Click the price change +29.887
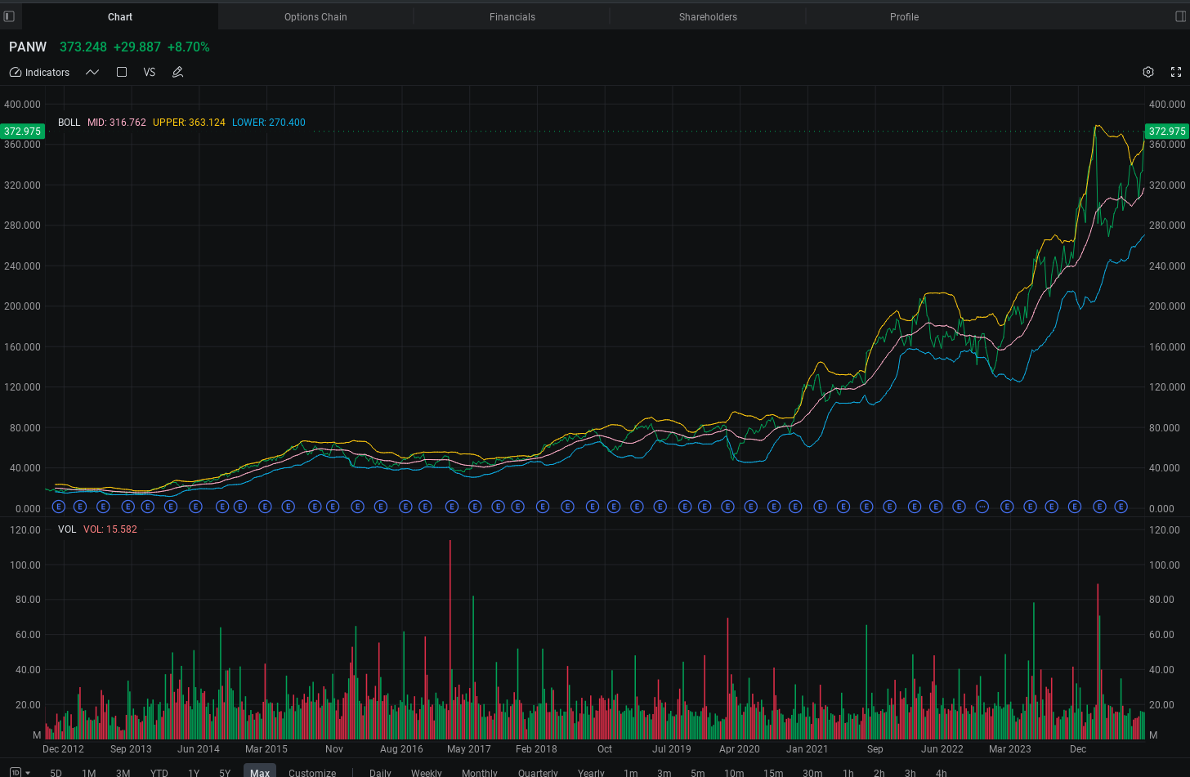This screenshot has height=777, width=1190. [x=137, y=47]
